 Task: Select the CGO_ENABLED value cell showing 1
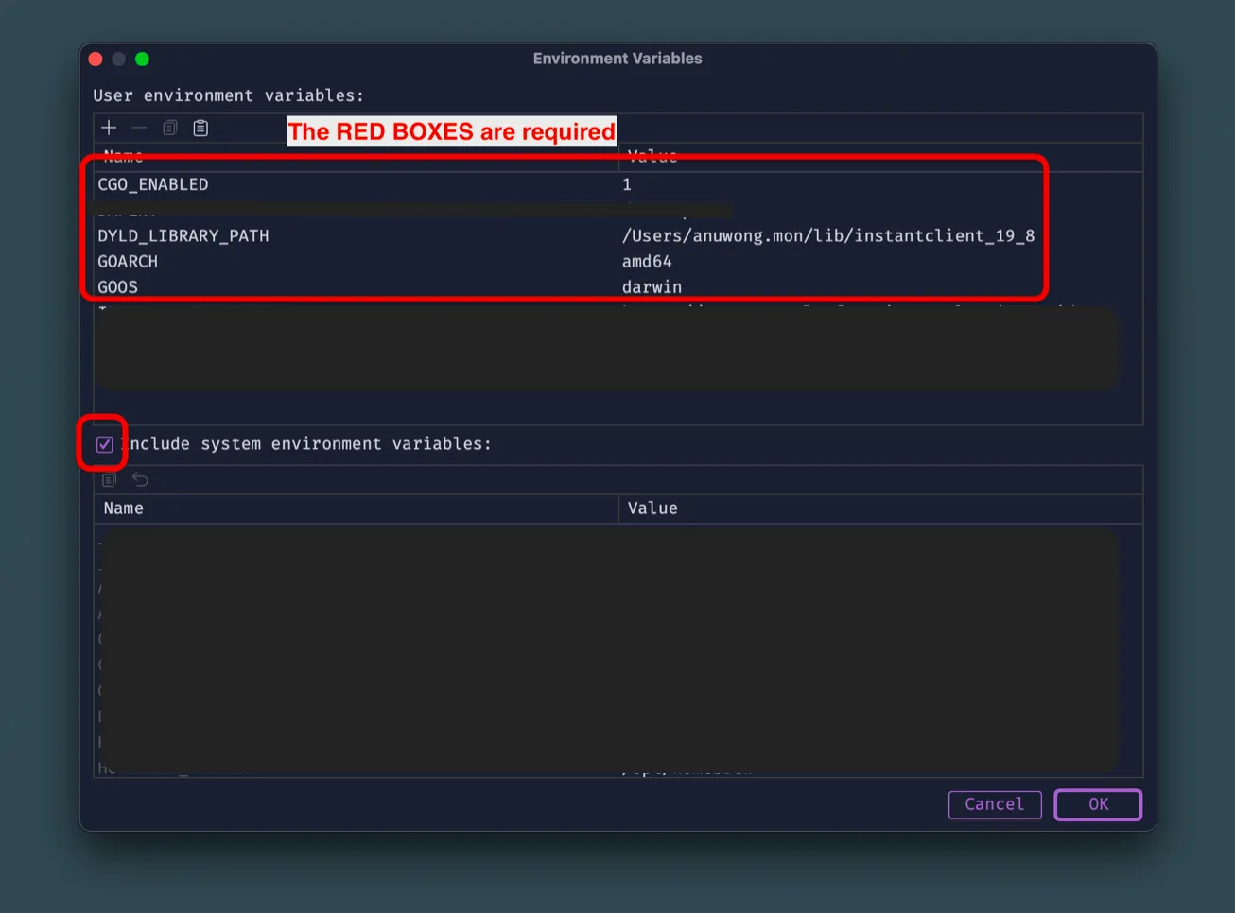point(627,185)
